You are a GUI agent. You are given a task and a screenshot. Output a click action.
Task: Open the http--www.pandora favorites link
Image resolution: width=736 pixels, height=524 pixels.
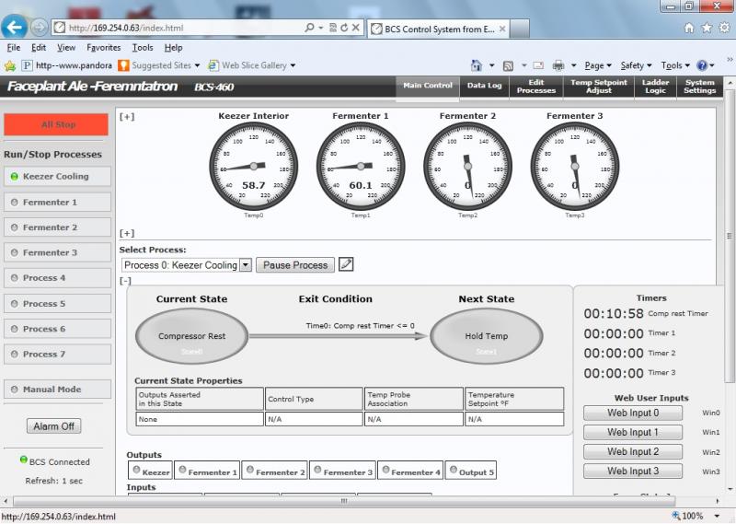(67, 65)
